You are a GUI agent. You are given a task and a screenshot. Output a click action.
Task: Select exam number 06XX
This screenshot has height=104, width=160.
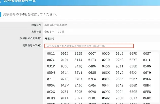[x=133, y=73]
